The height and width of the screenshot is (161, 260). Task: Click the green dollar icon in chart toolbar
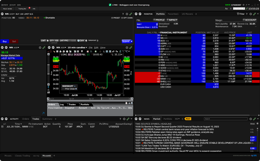95,51
